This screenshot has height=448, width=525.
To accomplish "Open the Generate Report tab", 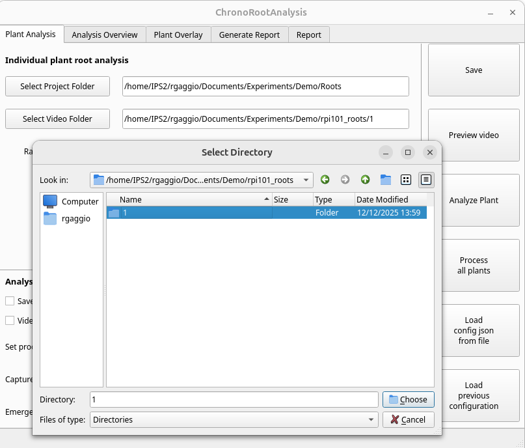I will pyautogui.click(x=249, y=34).
